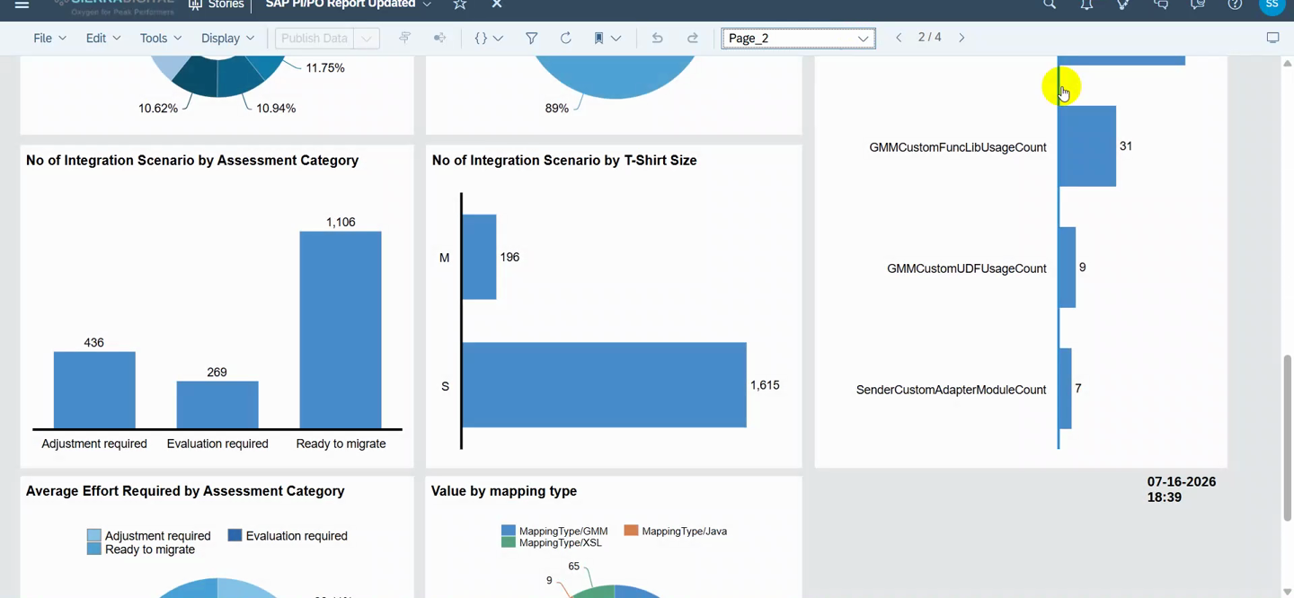Viewport: 1294px width, 598px height.
Task: Click the MappingType/Java legend swatch
Action: click(632, 531)
